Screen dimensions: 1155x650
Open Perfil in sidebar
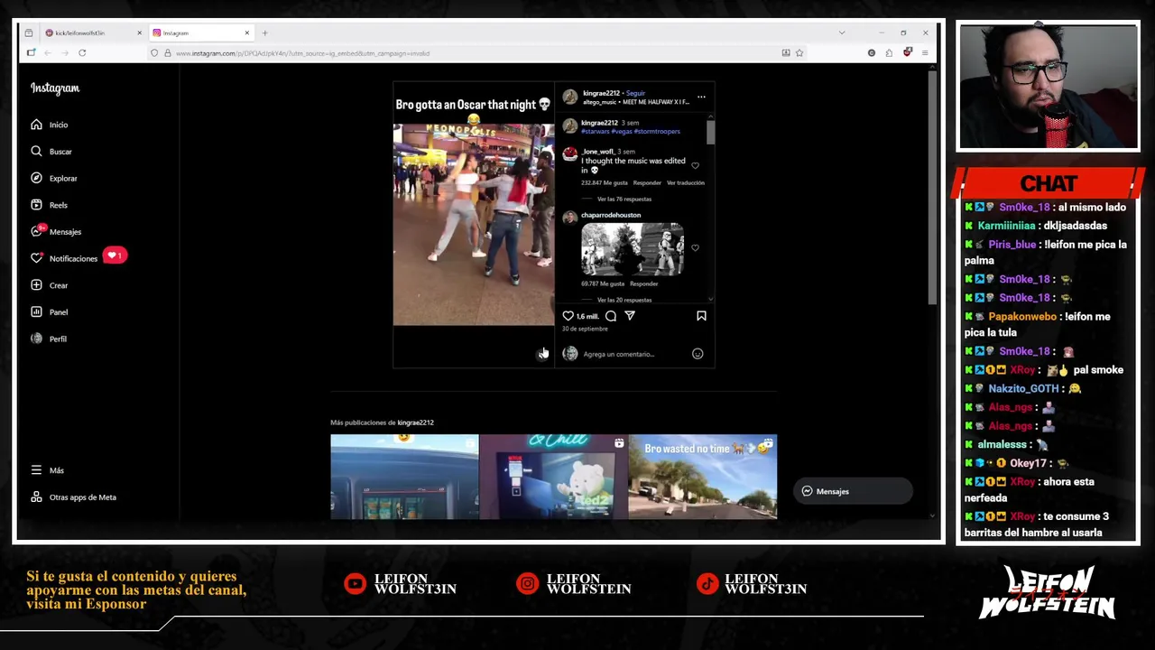pos(48,339)
